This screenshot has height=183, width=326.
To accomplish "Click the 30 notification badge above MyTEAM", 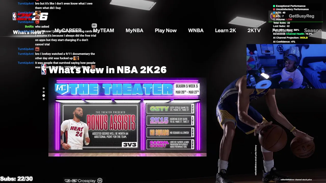I will coord(94,25).
